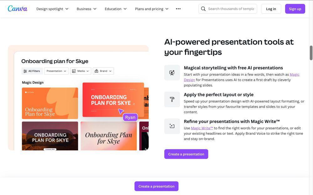
Task: Click the Sign up button
Action: point(295,9)
